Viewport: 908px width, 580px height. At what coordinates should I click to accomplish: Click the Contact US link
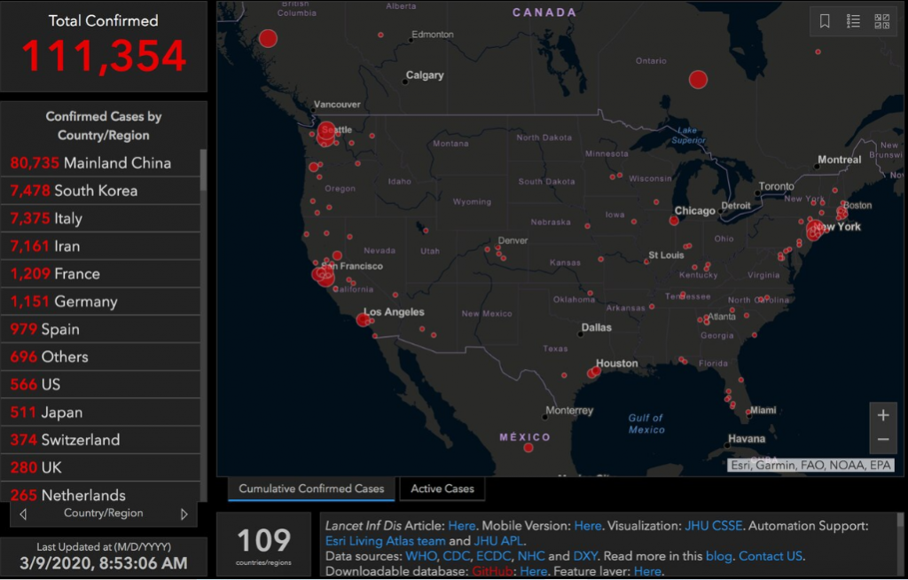coord(771,556)
